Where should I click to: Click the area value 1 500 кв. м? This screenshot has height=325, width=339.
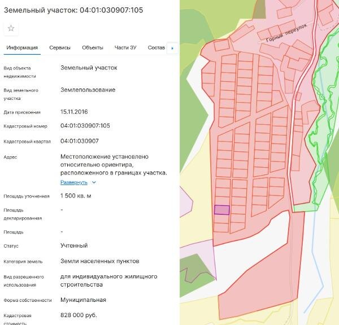pyautogui.click(x=76, y=196)
